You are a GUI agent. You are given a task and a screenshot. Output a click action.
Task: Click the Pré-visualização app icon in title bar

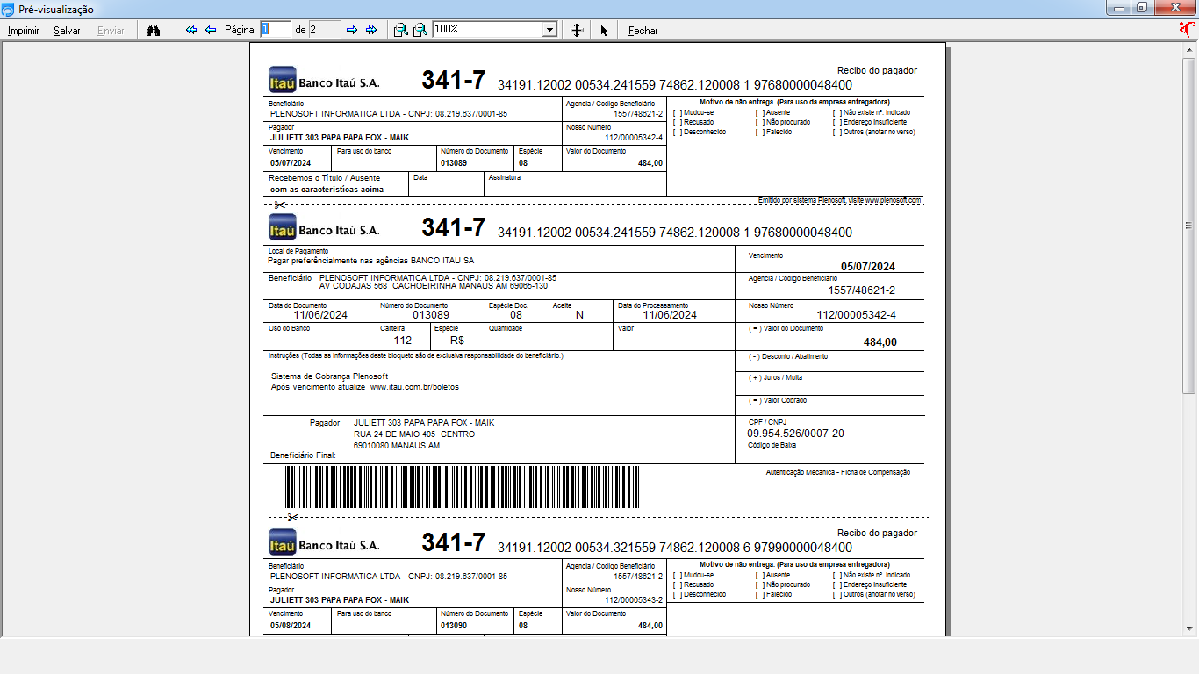[8, 9]
